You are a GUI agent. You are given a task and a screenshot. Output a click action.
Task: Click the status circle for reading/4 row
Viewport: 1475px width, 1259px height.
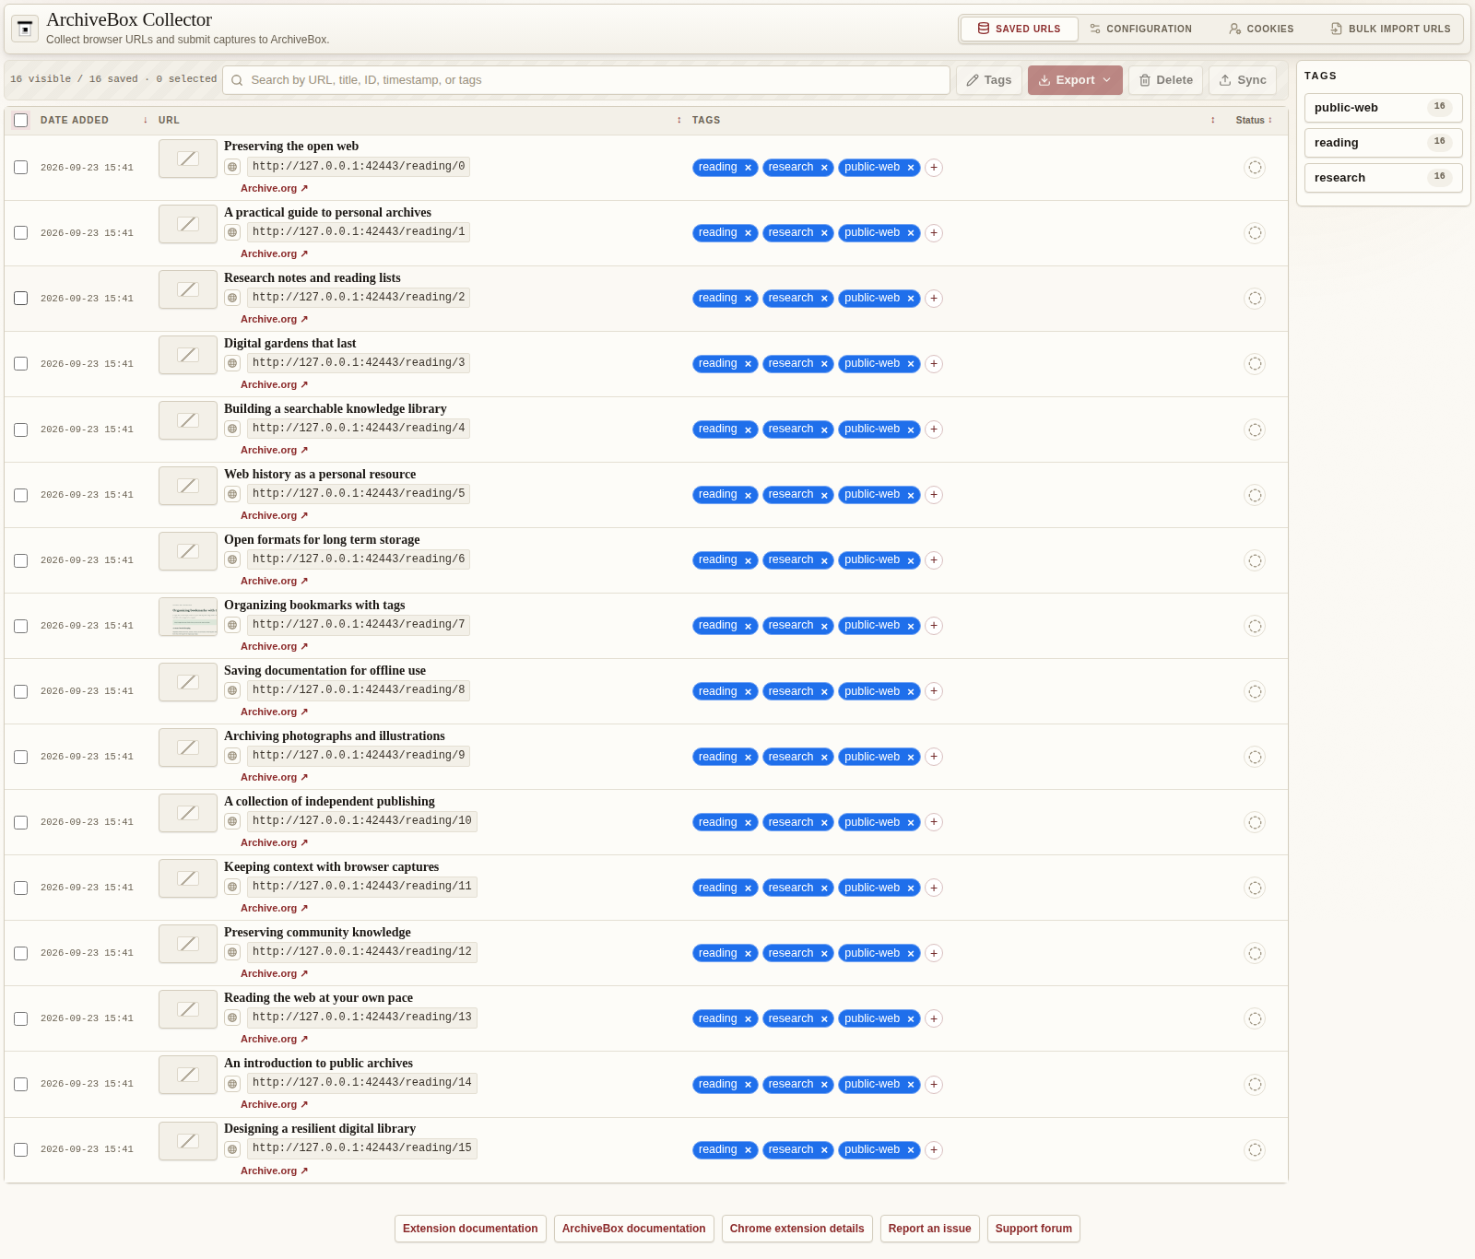tap(1255, 429)
